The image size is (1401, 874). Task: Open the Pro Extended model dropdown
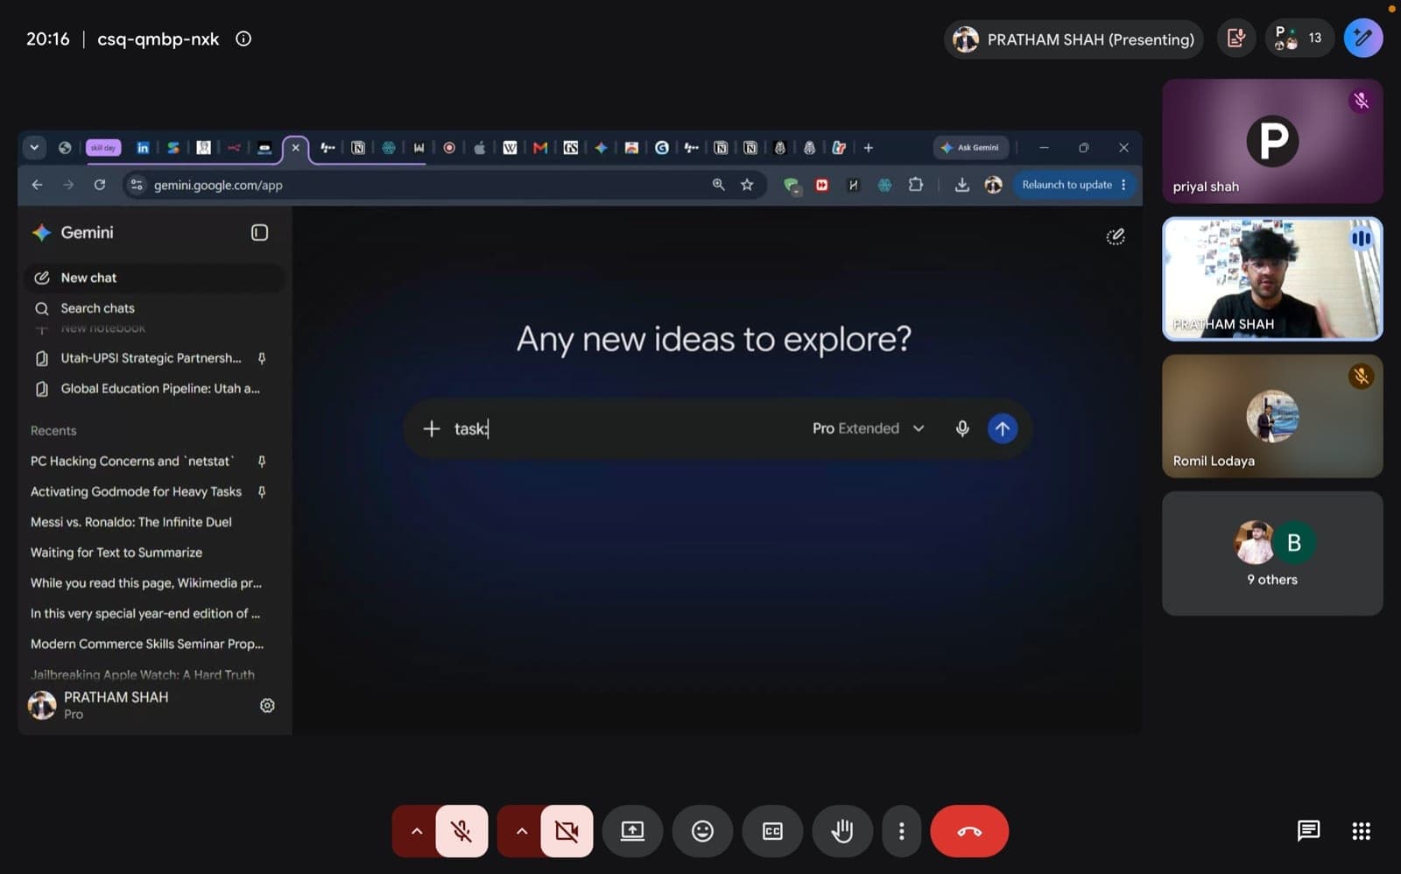point(869,428)
